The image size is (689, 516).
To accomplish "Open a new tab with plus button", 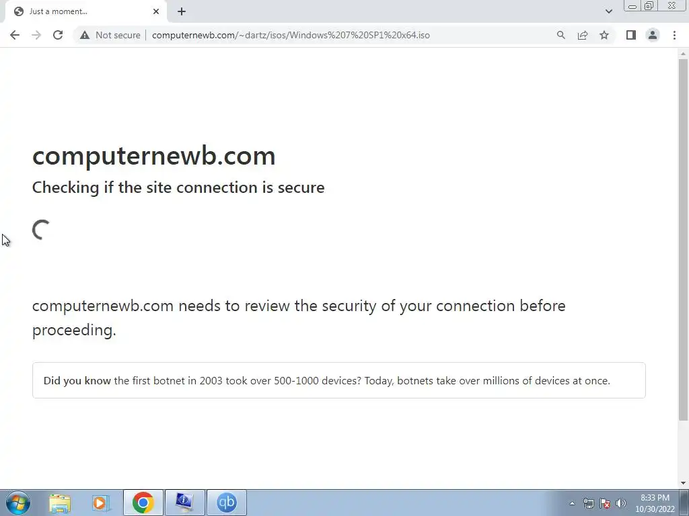I will pos(182,11).
